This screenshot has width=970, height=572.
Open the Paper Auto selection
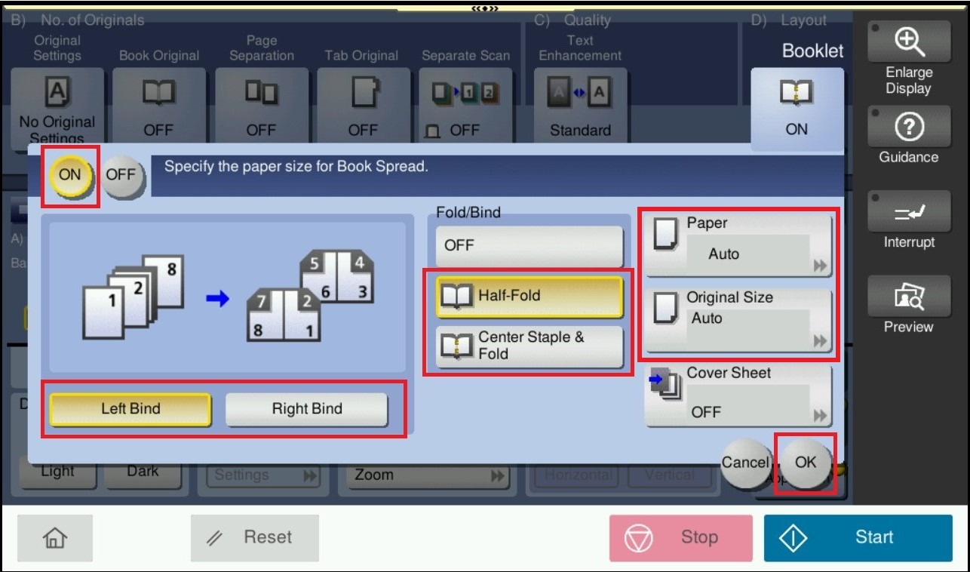[x=738, y=246]
